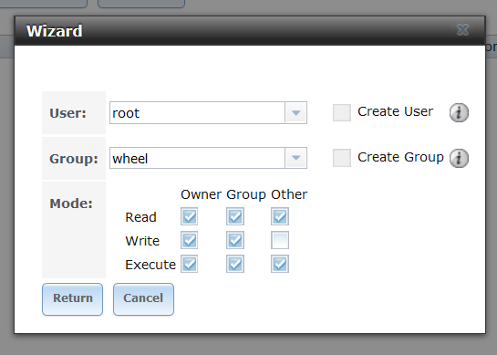Screen dimensions: 497x355
Task: Uncheck Owner Write permission
Action: 190,240
